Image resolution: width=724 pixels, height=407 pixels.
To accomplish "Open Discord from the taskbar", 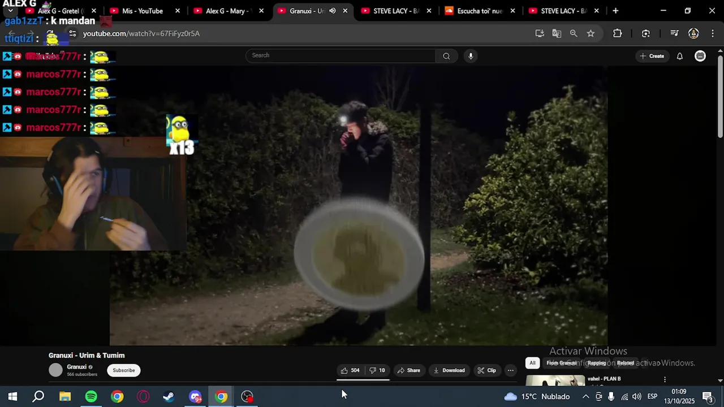I will point(195,396).
